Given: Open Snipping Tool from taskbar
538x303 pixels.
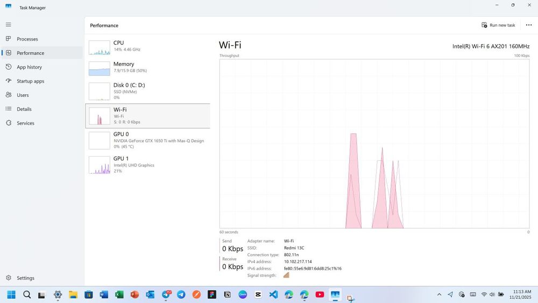Looking at the screenshot, I should click(350, 298).
